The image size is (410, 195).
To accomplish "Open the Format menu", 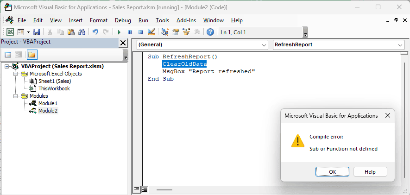I will [99, 20].
